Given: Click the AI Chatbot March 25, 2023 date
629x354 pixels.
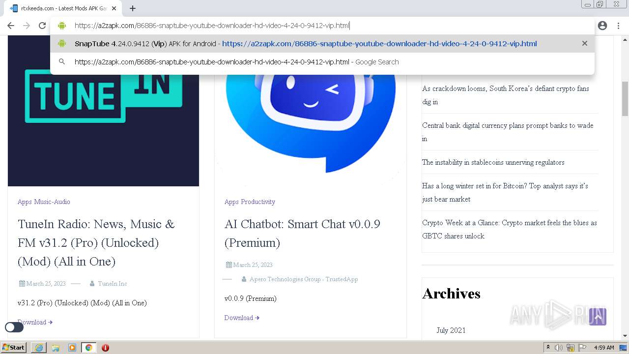Looking at the screenshot, I should [x=253, y=265].
